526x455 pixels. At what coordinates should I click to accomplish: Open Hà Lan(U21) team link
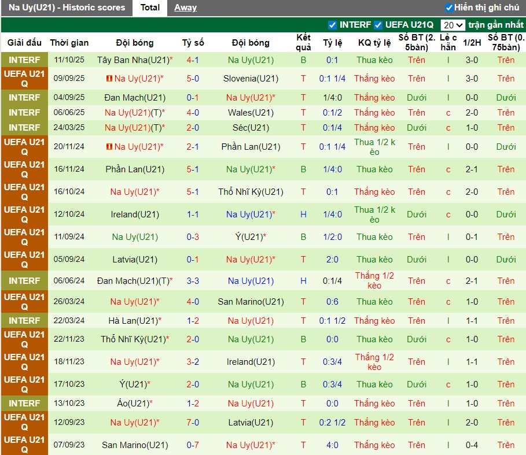(133, 321)
